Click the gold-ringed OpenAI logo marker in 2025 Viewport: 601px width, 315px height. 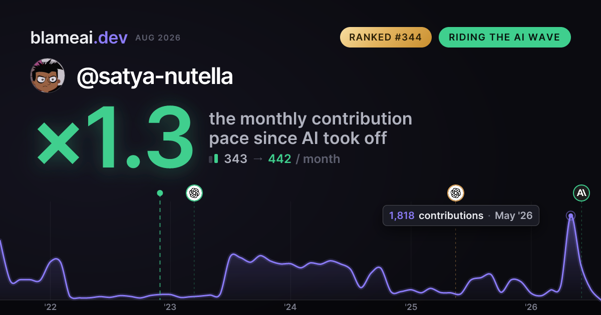455,193
